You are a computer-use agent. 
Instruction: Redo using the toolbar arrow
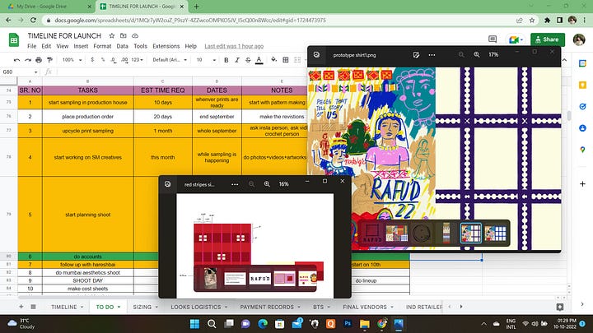click(x=28, y=60)
